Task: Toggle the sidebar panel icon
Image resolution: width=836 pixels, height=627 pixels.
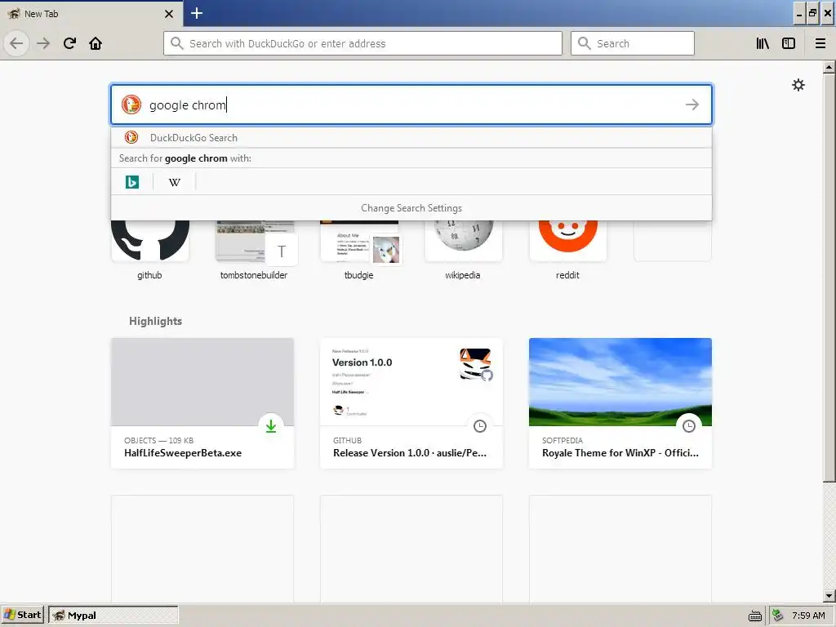Action: point(789,43)
